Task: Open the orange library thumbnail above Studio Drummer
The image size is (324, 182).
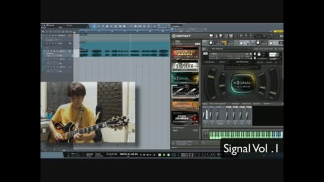Action: point(185,104)
